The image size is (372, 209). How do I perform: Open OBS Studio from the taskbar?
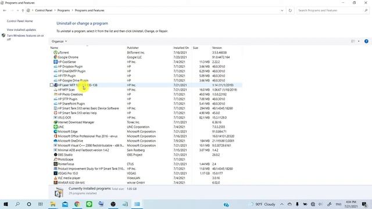point(113,204)
